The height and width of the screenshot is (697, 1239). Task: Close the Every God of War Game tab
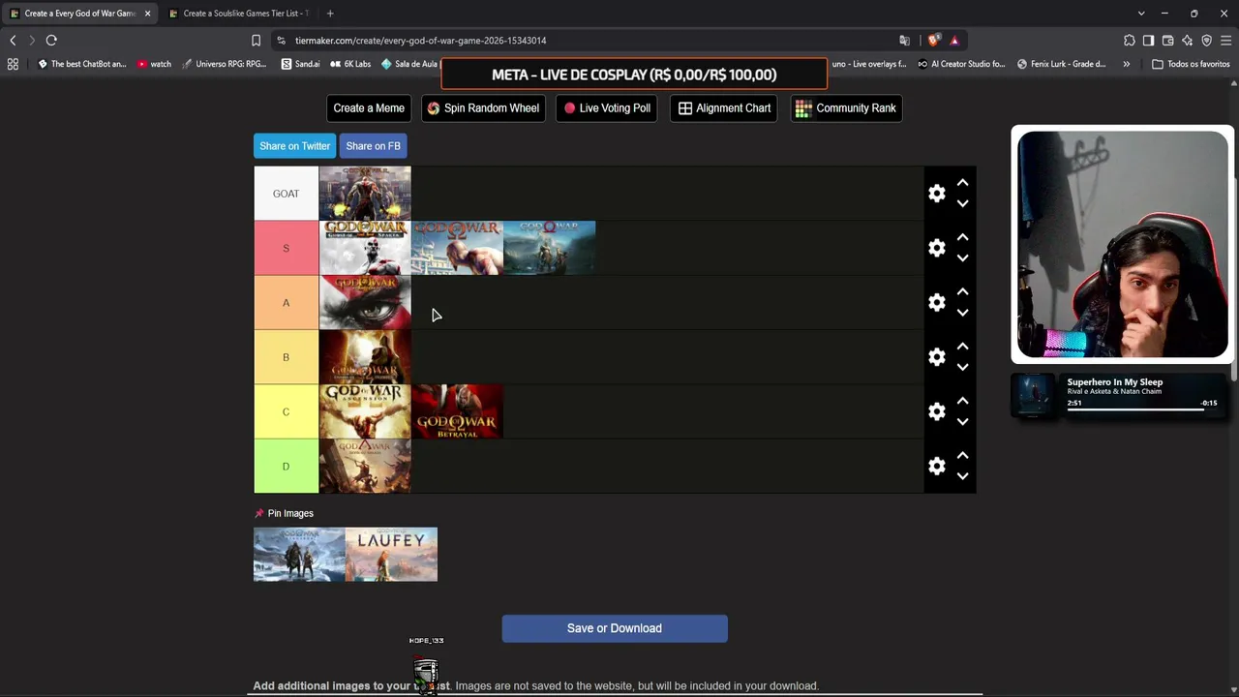(147, 14)
